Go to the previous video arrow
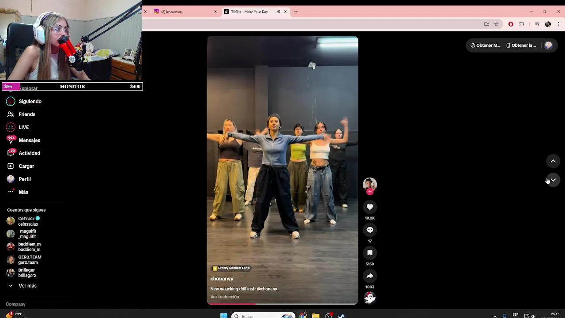The height and width of the screenshot is (318, 565). pos(553,161)
